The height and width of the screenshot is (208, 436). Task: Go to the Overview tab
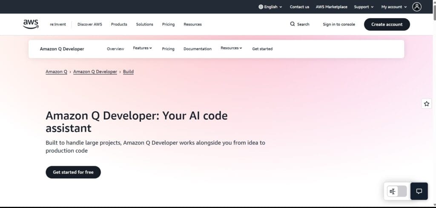(x=115, y=49)
